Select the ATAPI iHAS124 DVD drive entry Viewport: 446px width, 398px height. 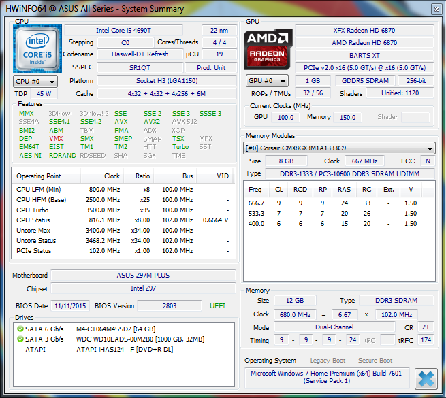(x=125, y=350)
